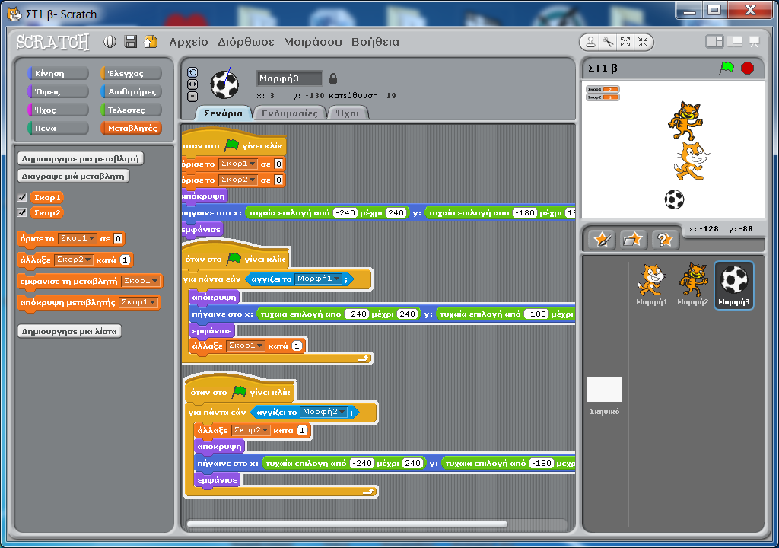This screenshot has height=548, width=779.
Task: Set rotation style to don't rotate
Action: [192, 97]
